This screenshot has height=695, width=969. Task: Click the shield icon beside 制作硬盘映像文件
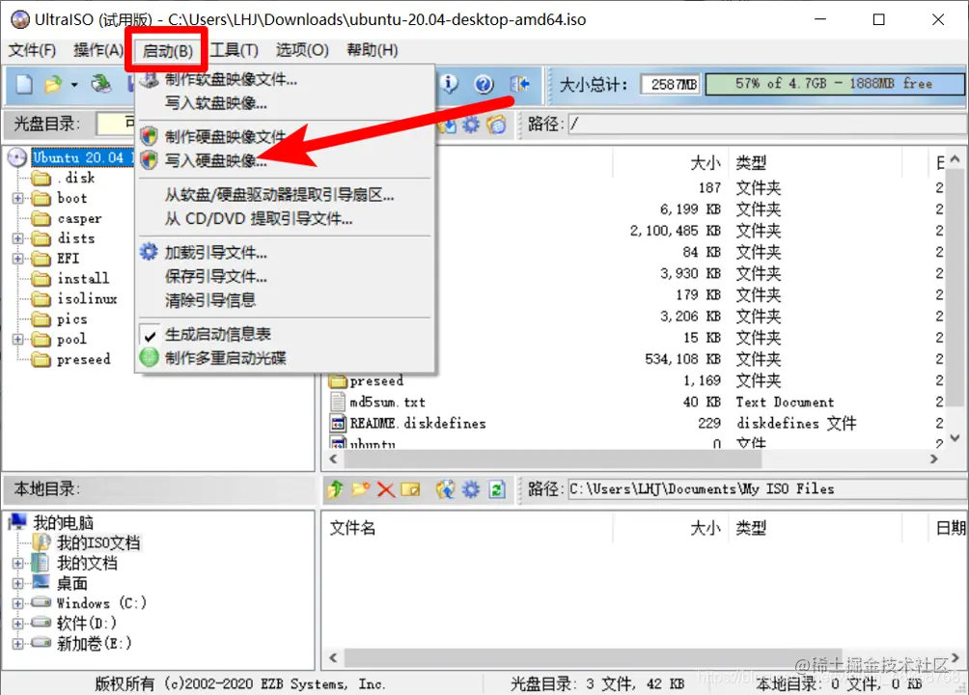pos(149,135)
